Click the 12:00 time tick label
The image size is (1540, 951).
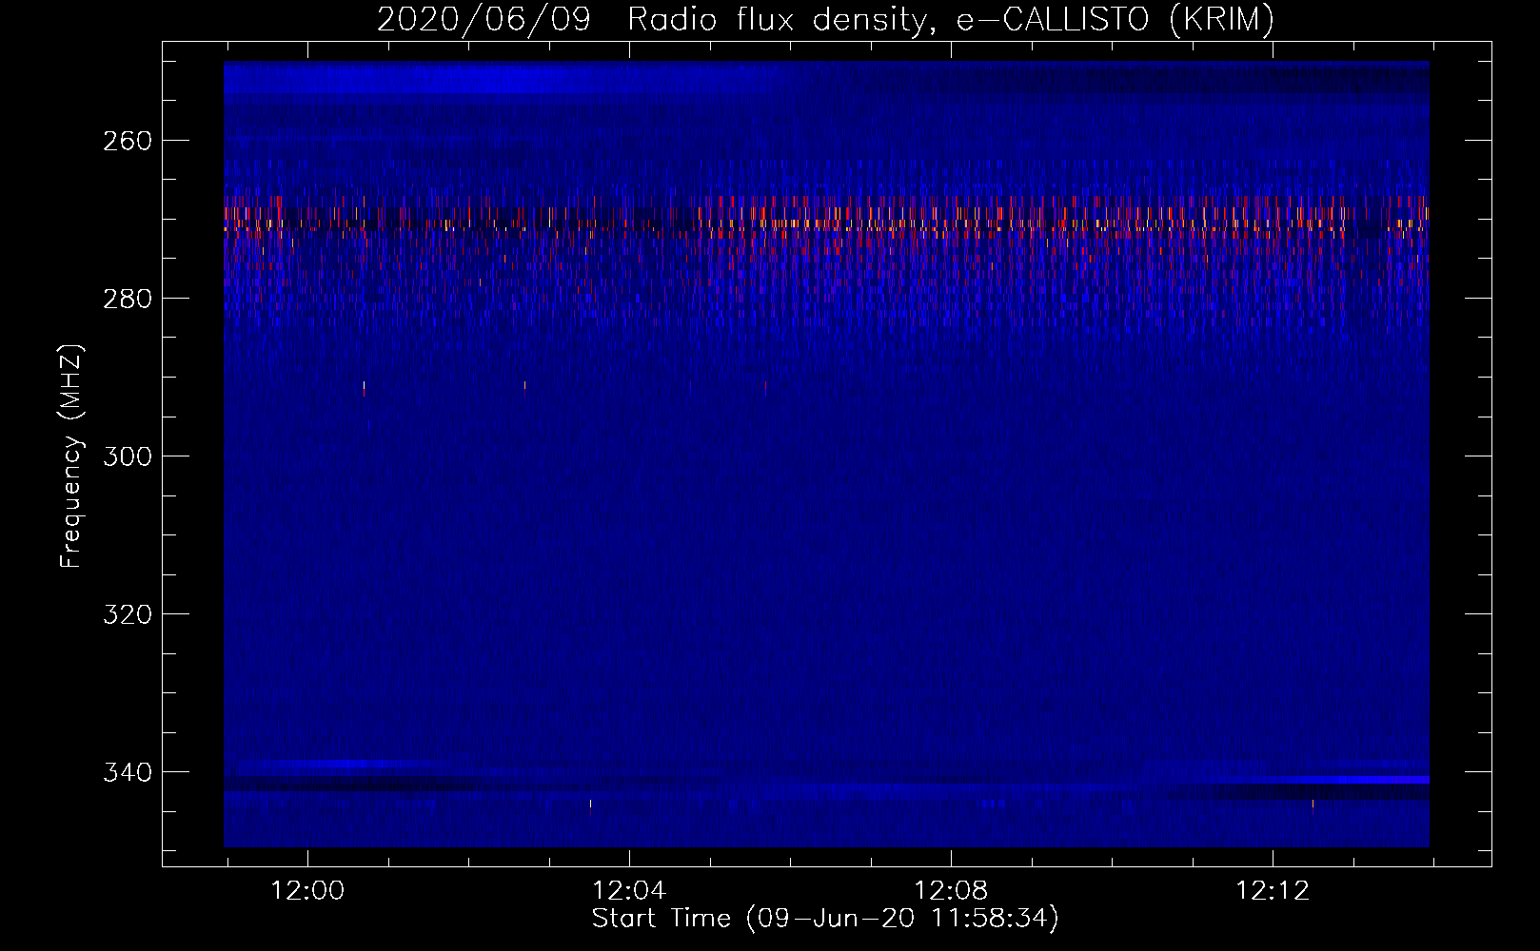(307, 891)
